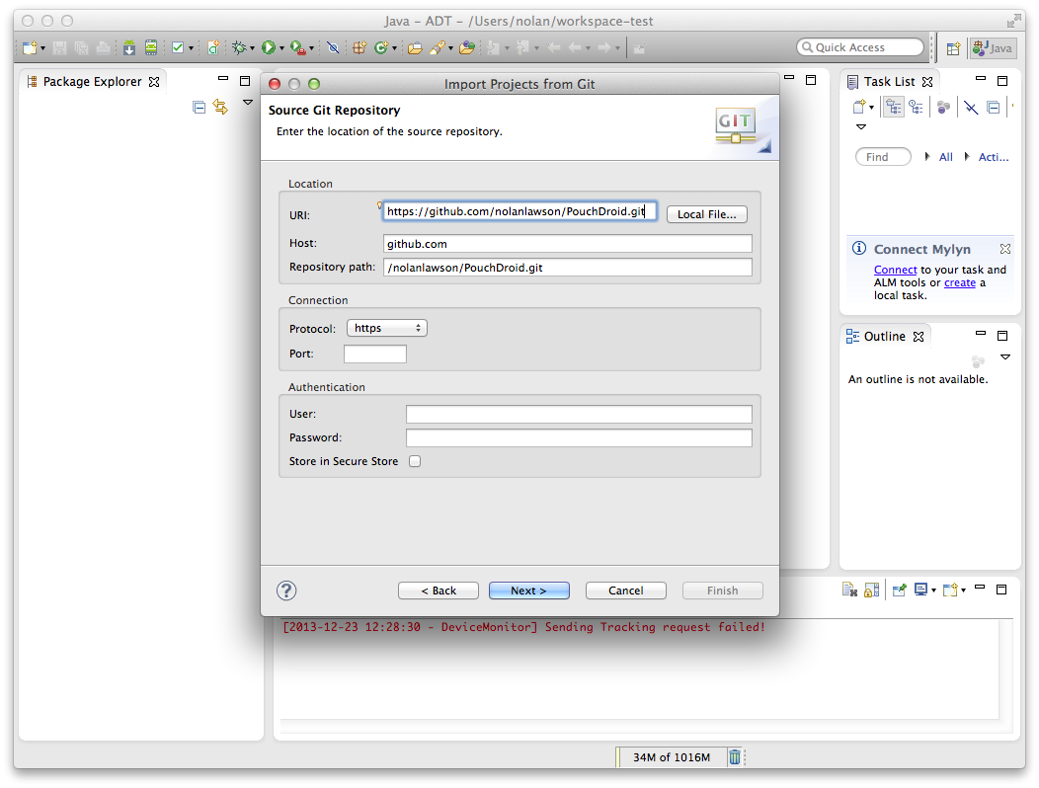Click the New Java Package icon
The image size is (1039, 788).
[360, 47]
